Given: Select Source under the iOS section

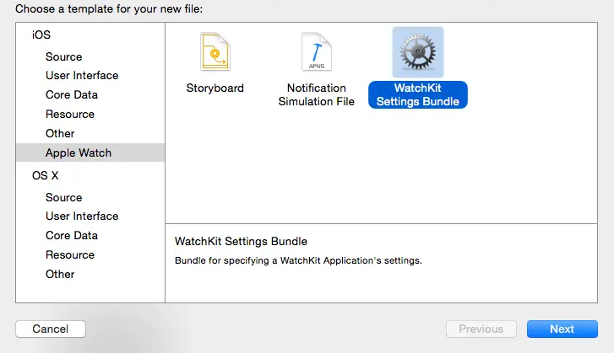Looking at the screenshot, I should click(x=63, y=56).
